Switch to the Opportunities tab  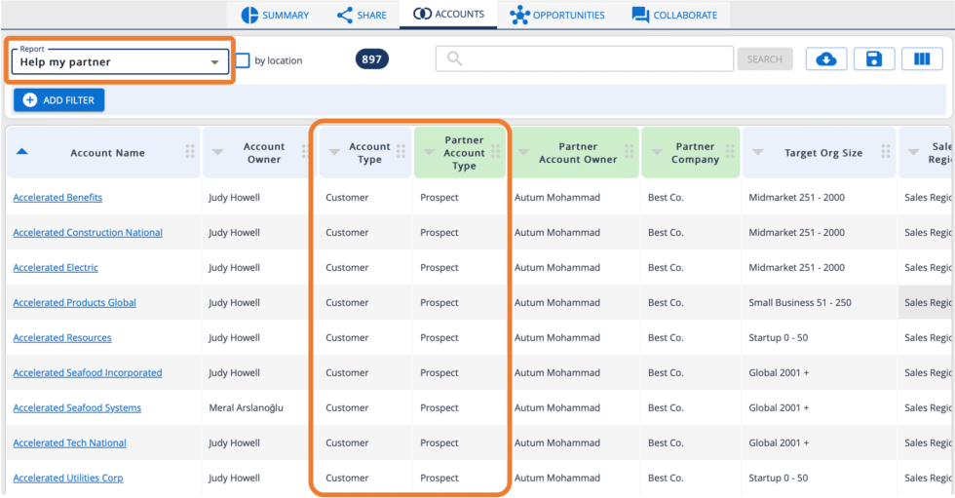[x=557, y=15]
